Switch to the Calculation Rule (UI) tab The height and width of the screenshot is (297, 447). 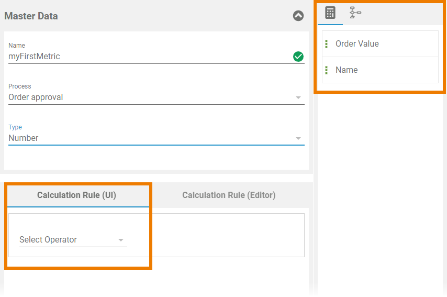click(x=76, y=195)
